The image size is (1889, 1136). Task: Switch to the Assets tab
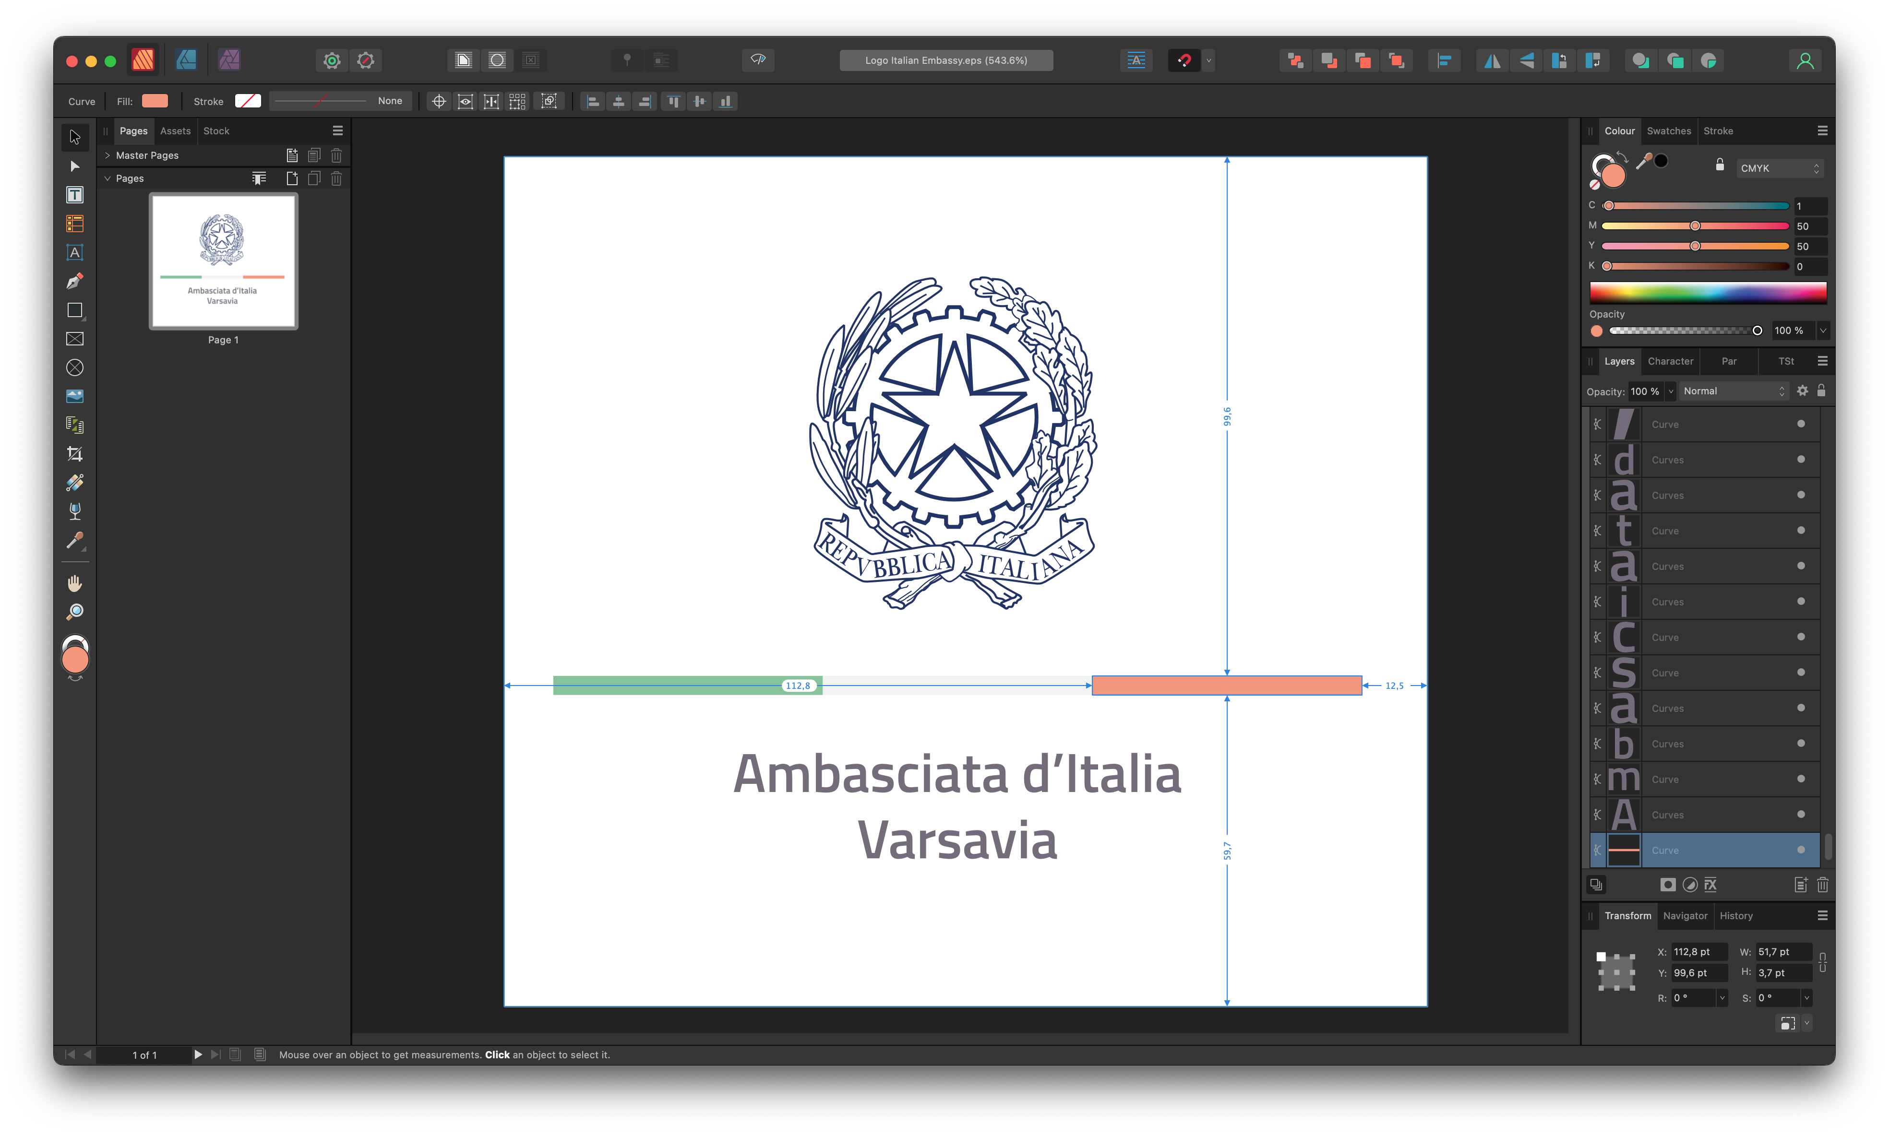(175, 131)
